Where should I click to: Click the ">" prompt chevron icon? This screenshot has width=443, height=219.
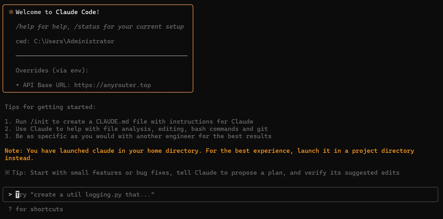pos(10,194)
